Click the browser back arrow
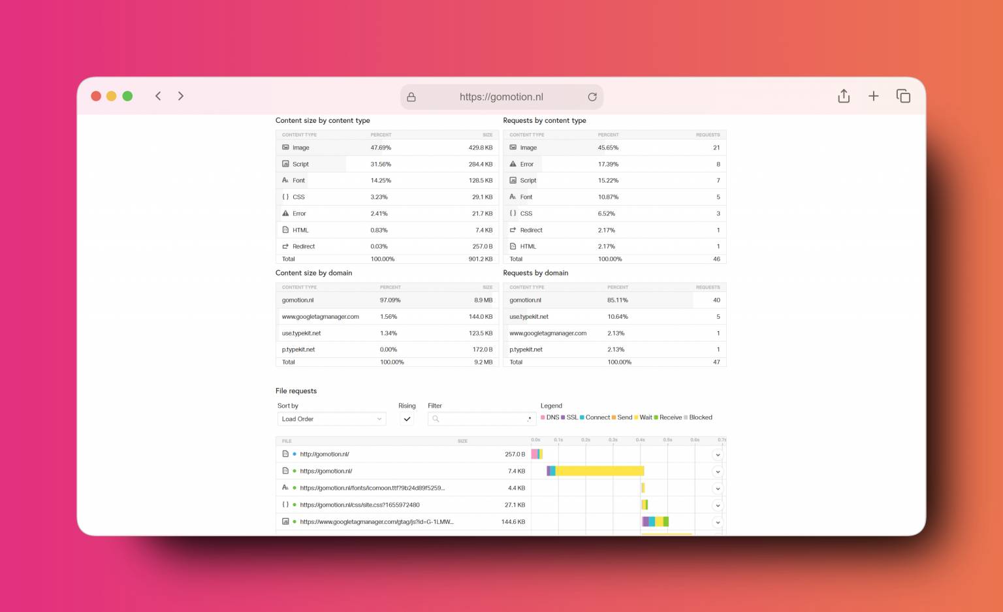Viewport: 1003px width, 612px height. (158, 96)
